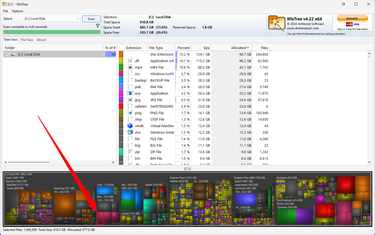Click the .iso file icon
This screenshot has height=235, width=375.
(130, 74)
